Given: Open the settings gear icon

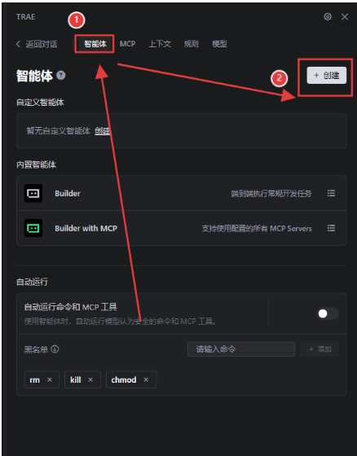Looking at the screenshot, I should [x=328, y=17].
